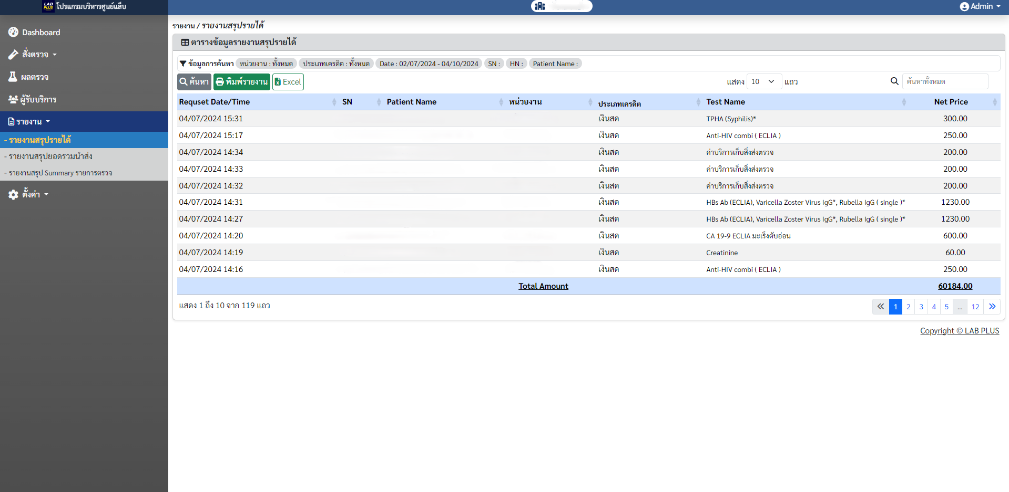This screenshot has width=1009, height=492.
Task: Open the Dashboard gauge icon
Action: pyautogui.click(x=13, y=32)
